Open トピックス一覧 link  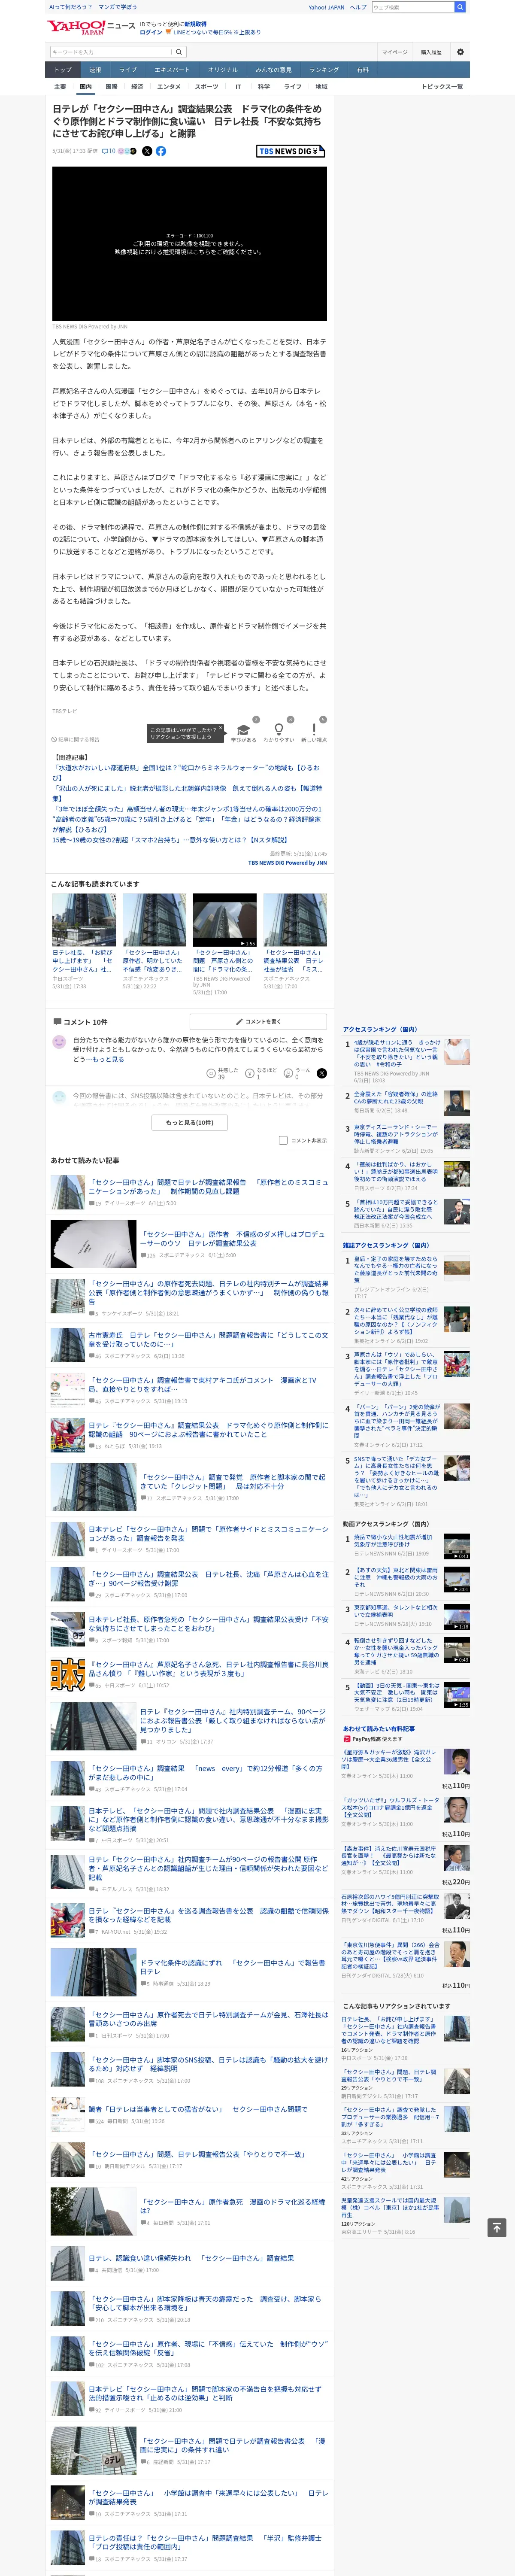click(441, 87)
